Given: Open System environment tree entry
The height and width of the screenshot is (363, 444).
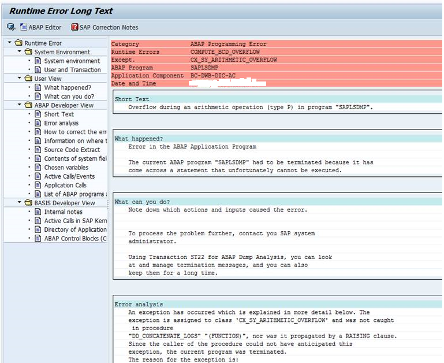Looking at the screenshot, I should tap(72, 61).
